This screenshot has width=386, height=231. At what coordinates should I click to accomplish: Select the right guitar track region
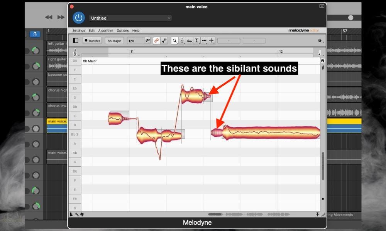pos(57,64)
